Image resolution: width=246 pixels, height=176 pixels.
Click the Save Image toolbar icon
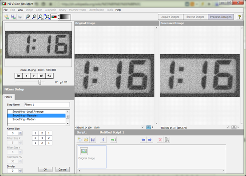click(x=13, y=17)
